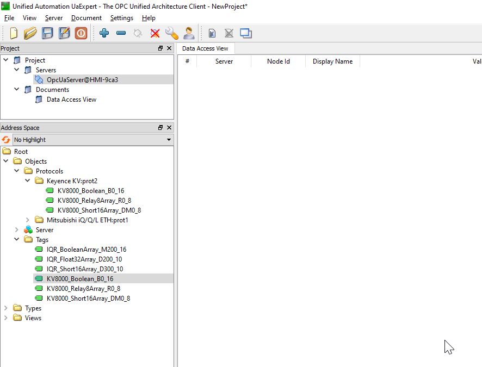This screenshot has height=367, width=482.
Task: Add server with the blue plus icon
Action: pyautogui.click(x=104, y=33)
